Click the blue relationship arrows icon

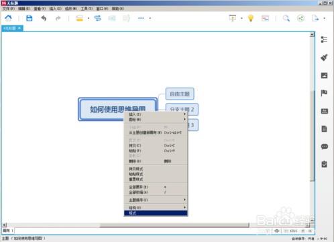pos(98,18)
